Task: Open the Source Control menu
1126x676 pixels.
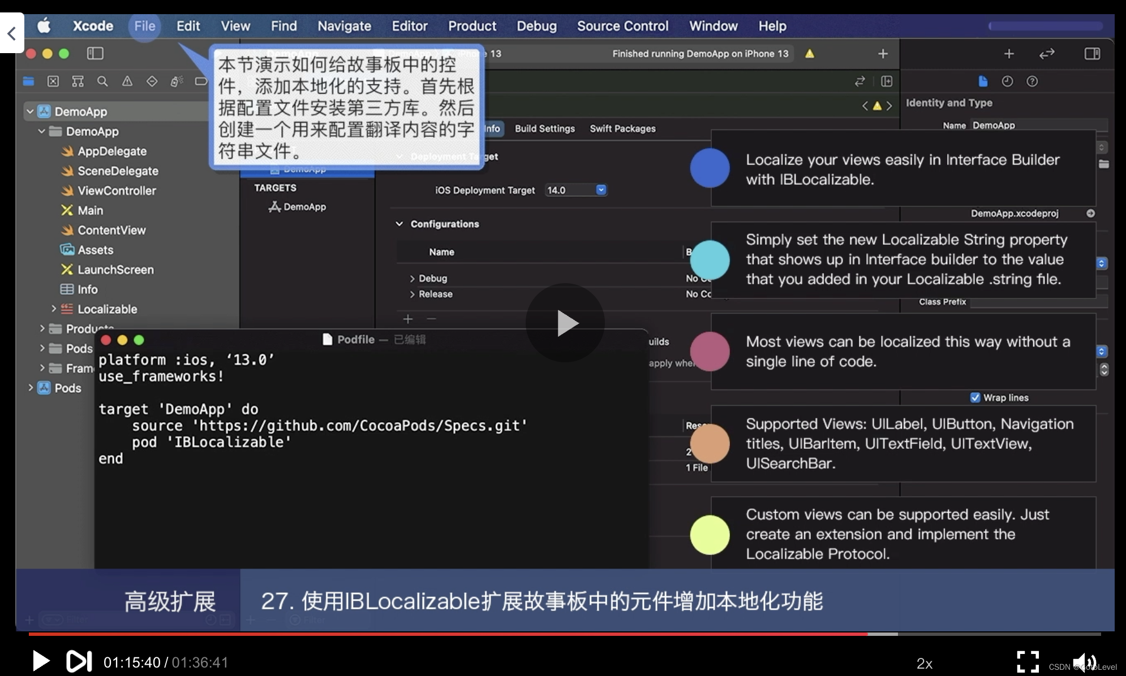Action: click(622, 26)
